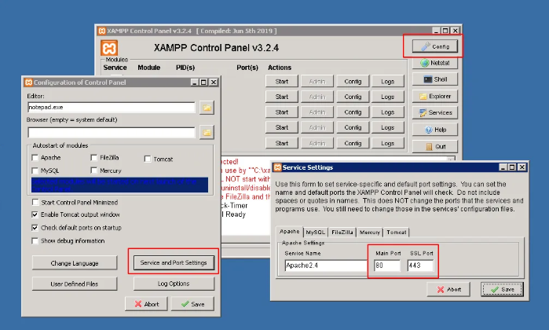Viewport: 549px width, 330px height.
Task: Toggle Start Control Panel Minimized checkbox
Action: 35,202
